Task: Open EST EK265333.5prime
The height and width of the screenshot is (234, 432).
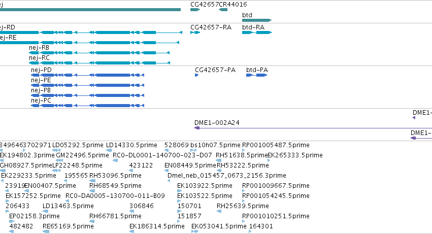Action: [295, 155]
